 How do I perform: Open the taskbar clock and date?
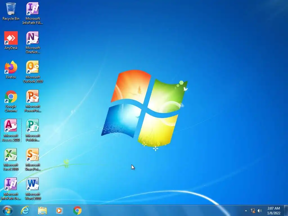pos(274,211)
